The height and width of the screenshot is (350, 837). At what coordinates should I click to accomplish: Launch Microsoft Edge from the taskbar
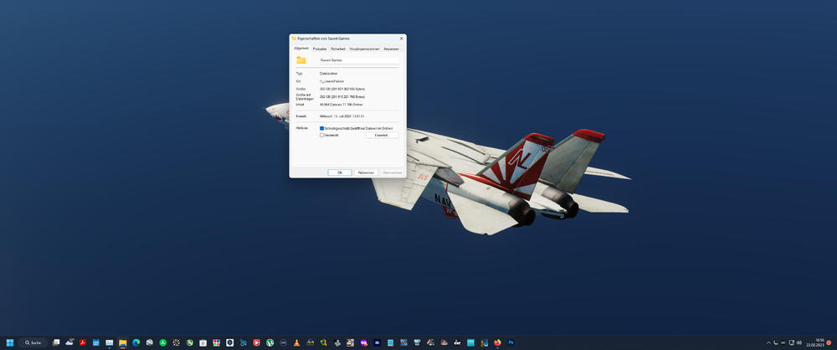click(136, 342)
